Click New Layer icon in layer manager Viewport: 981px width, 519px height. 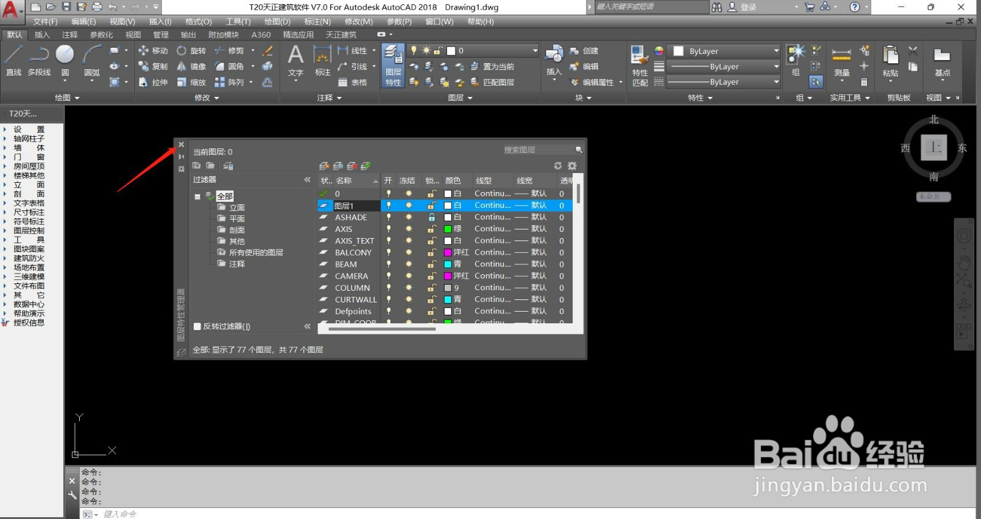point(324,166)
